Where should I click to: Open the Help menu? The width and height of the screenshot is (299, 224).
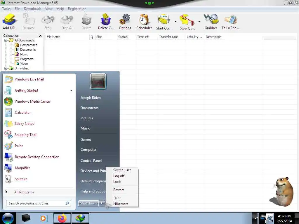click(x=60, y=9)
